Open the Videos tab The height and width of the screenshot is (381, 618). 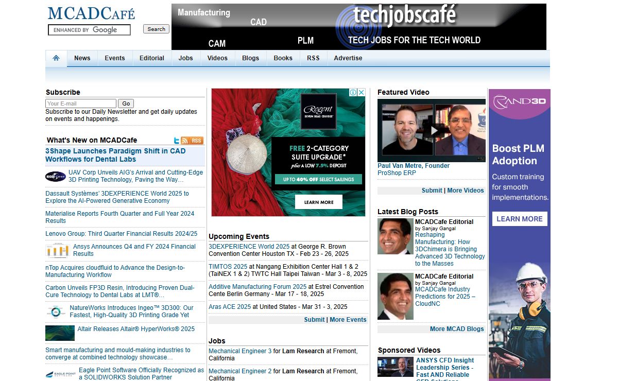coord(217,58)
